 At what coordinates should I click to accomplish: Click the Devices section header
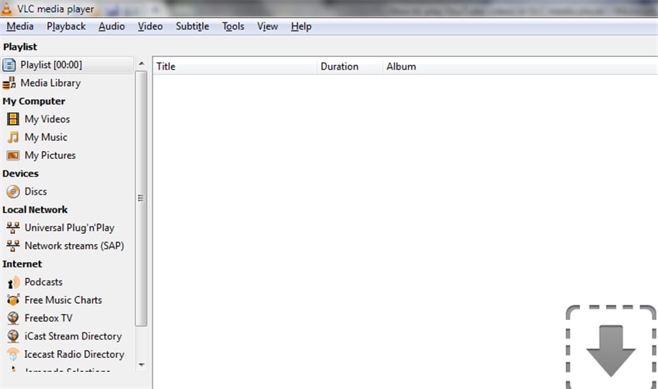20,174
